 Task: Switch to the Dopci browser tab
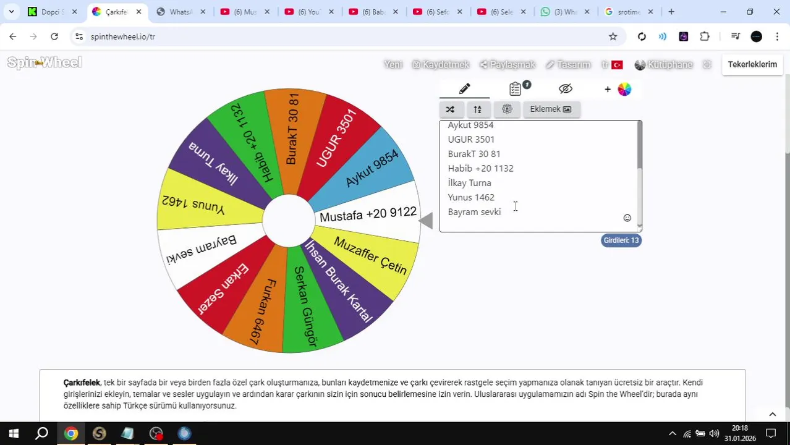click(52, 12)
